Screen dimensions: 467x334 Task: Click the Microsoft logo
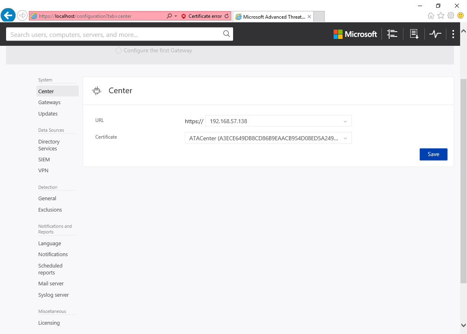point(355,34)
